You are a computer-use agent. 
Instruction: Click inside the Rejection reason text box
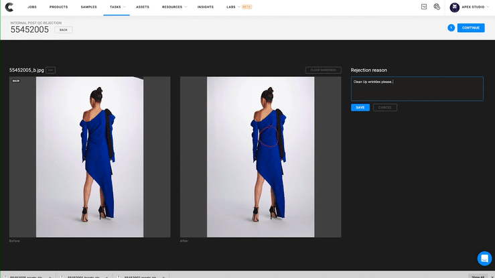click(x=417, y=88)
